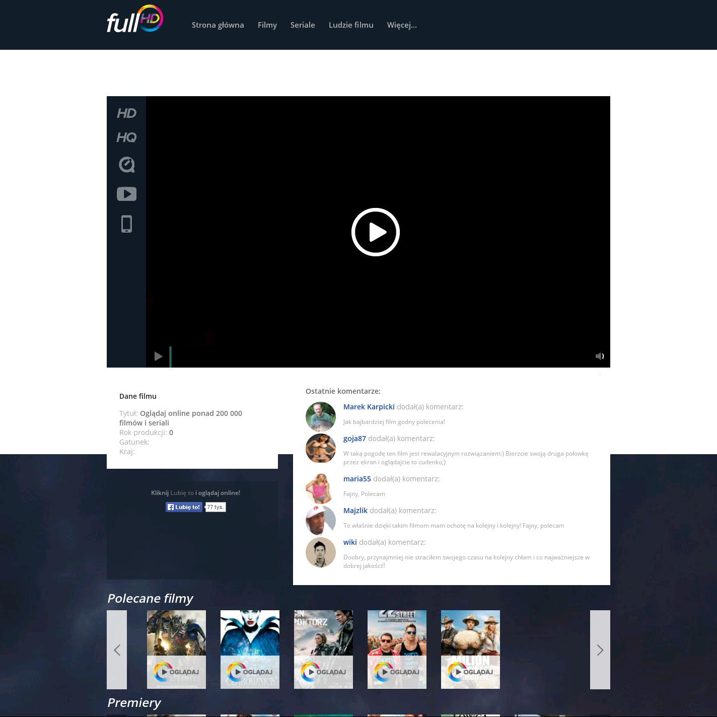Click goja87's avatar picture
Image resolution: width=717 pixels, height=717 pixels.
pyautogui.click(x=321, y=448)
